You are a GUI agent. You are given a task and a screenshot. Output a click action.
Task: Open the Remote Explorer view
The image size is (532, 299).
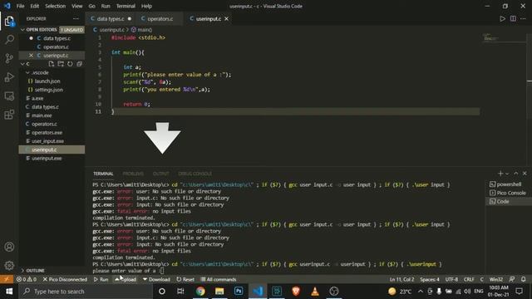[x=9, y=96]
